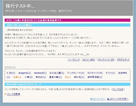Select the なえば公園(1) tag

point(57,73)
